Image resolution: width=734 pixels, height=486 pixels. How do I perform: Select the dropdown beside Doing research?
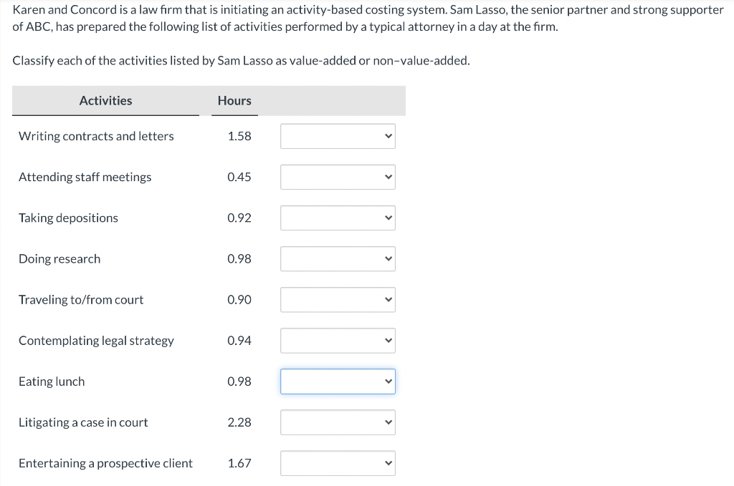[x=338, y=258]
